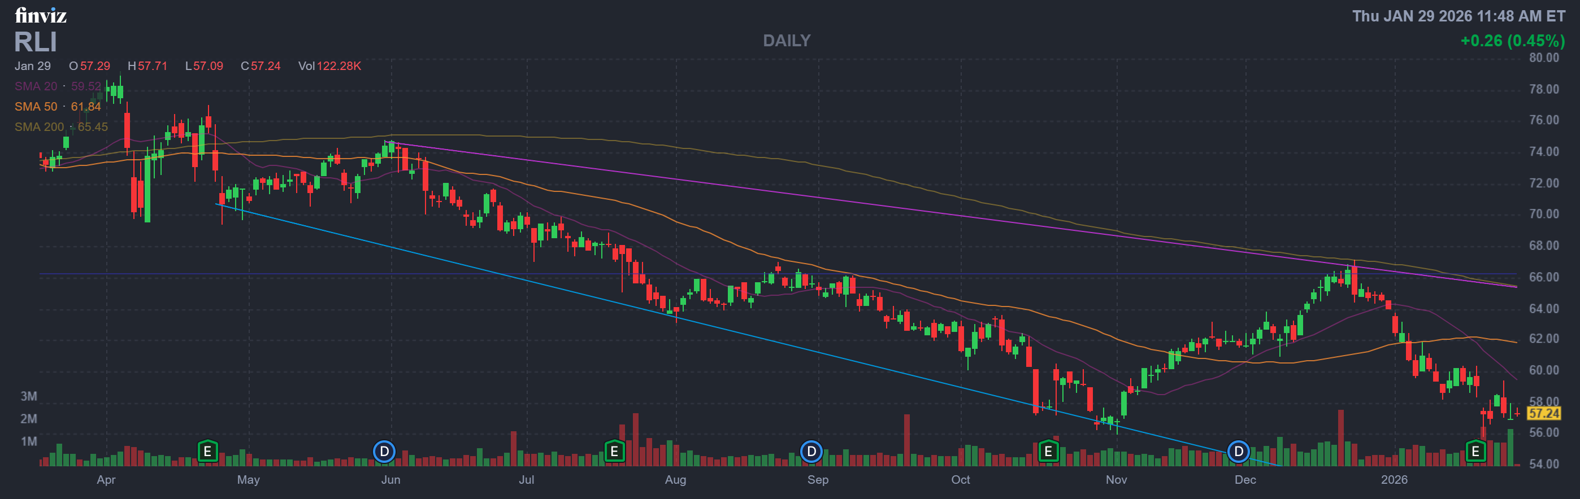Image resolution: width=1580 pixels, height=499 pixels.
Task: Toggle the SMA 200 indicator label
Action: pos(38,127)
